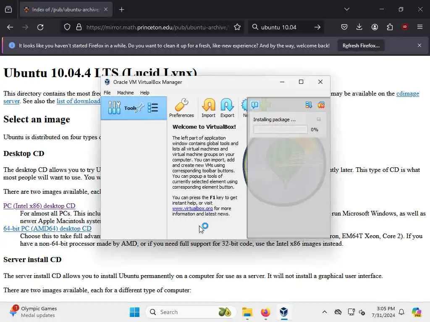Click the Firefox forward arrow
430x322 pixels.
click(x=25, y=27)
